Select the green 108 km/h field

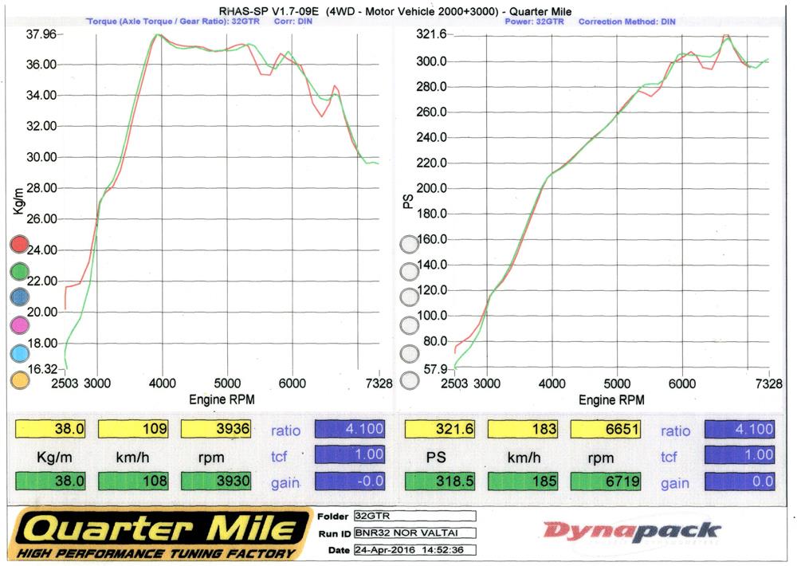click(x=133, y=481)
